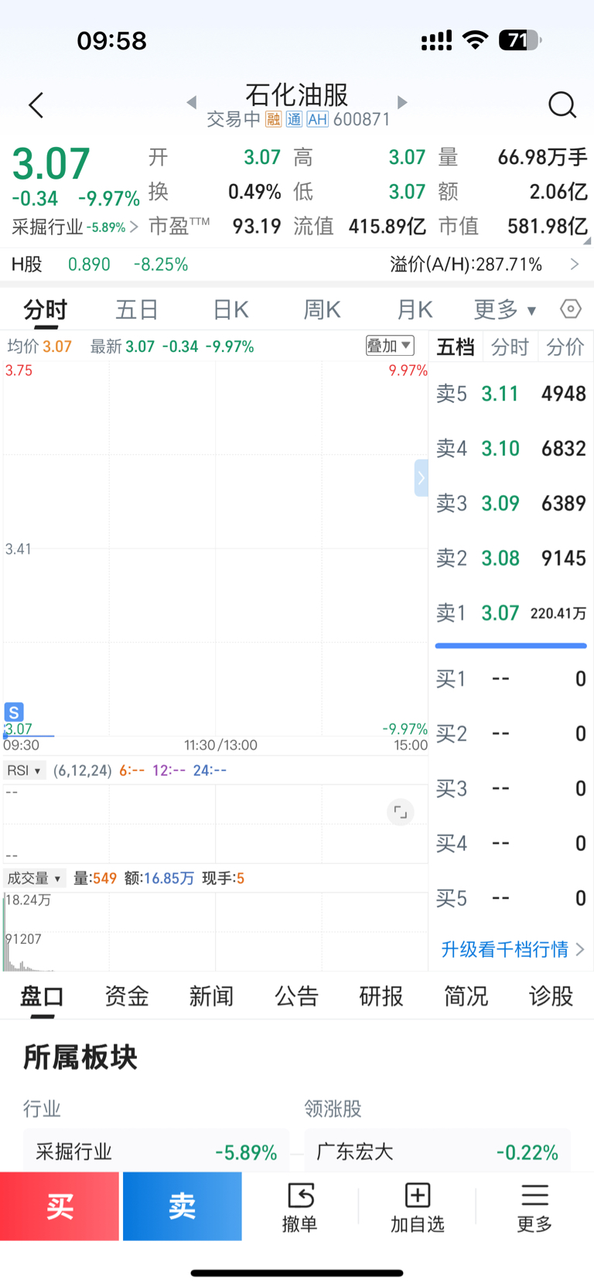The width and height of the screenshot is (594, 1288).
Task: Open chart settings hexagon icon
Action: (570, 309)
